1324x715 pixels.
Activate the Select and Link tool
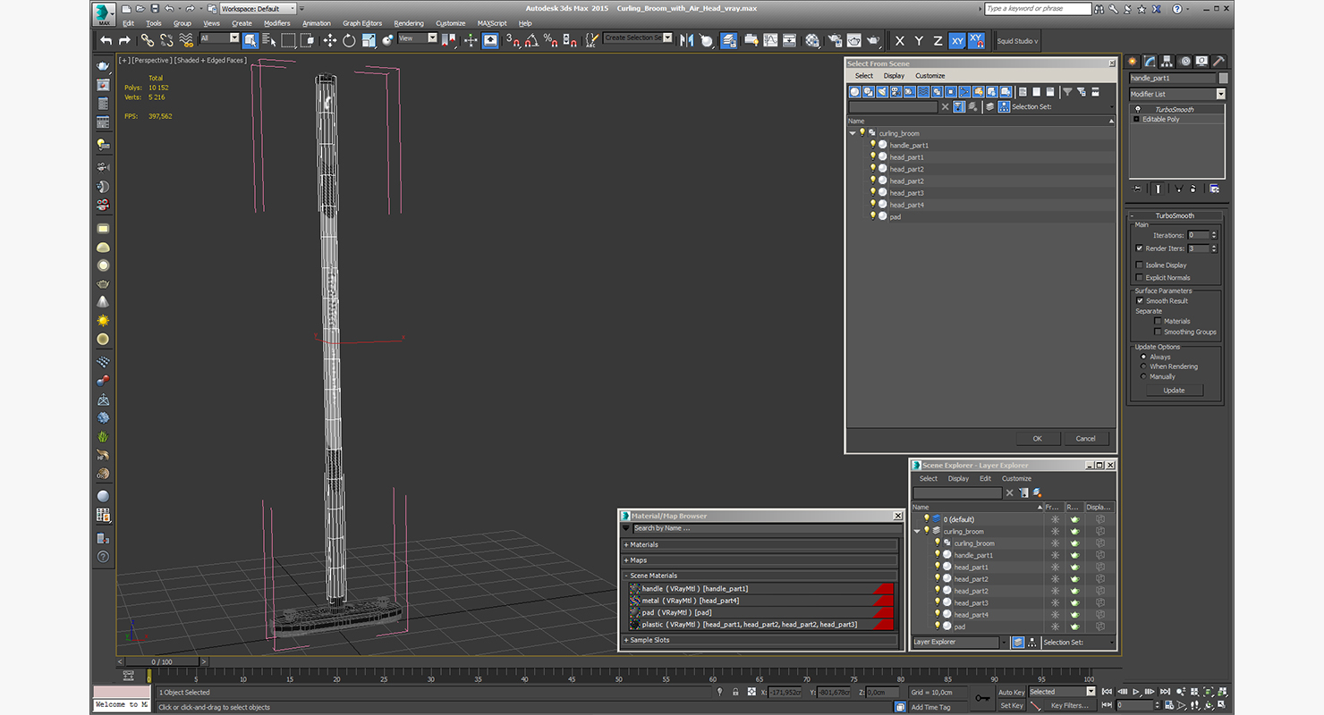[x=147, y=40]
